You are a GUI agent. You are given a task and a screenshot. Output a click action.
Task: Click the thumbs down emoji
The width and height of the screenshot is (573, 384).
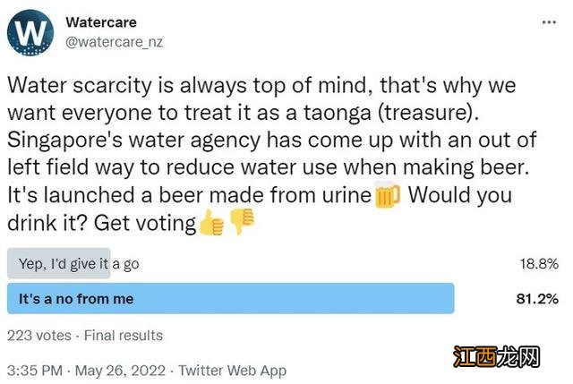tap(243, 223)
